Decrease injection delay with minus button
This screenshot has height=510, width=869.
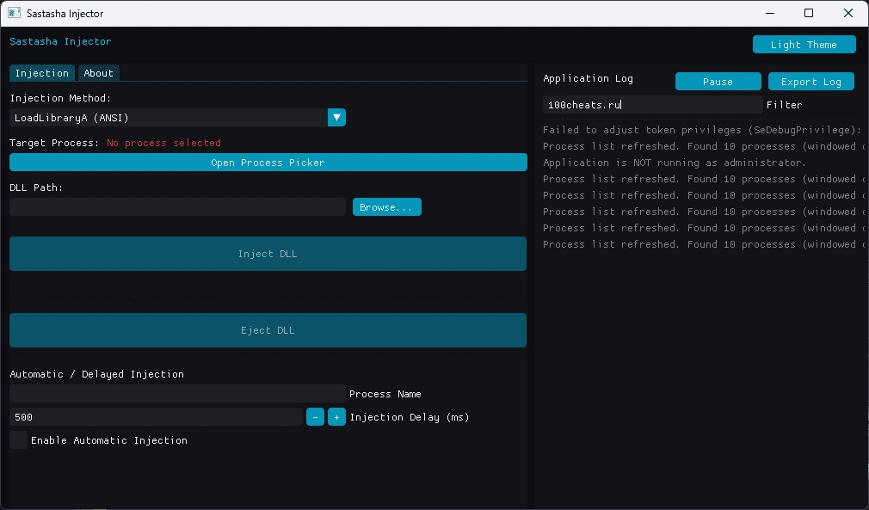[316, 417]
